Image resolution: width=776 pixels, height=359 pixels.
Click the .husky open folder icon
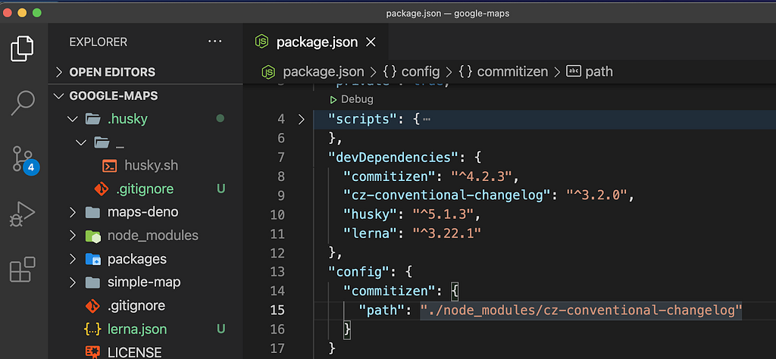93,119
